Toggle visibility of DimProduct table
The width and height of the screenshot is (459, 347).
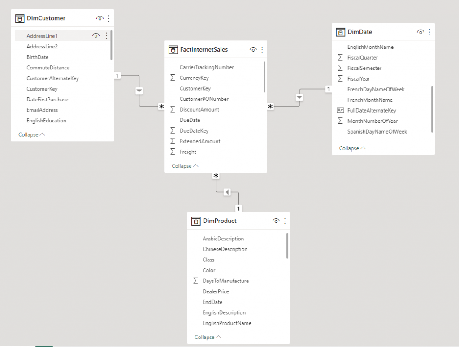coord(276,221)
